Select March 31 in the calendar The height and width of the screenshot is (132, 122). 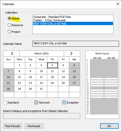(41, 89)
